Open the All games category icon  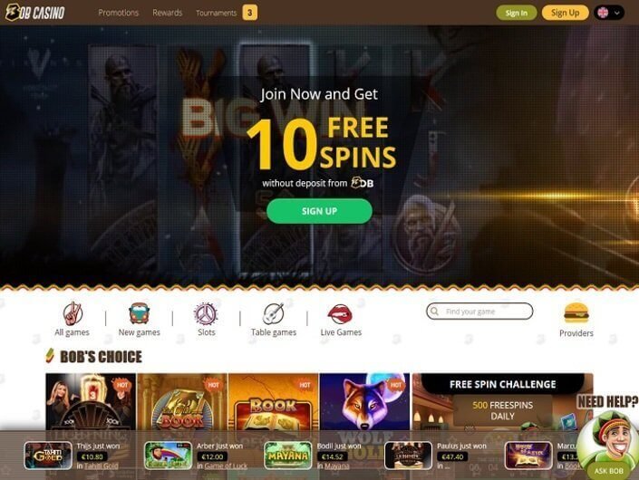click(73, 313)
